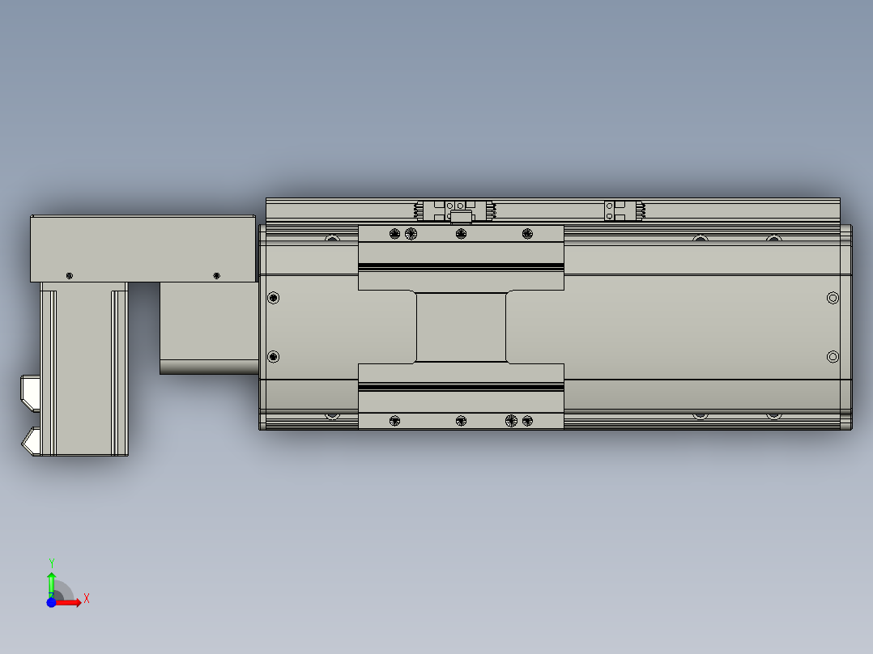Pick the lower cable connector on the motor

point(31,440)
